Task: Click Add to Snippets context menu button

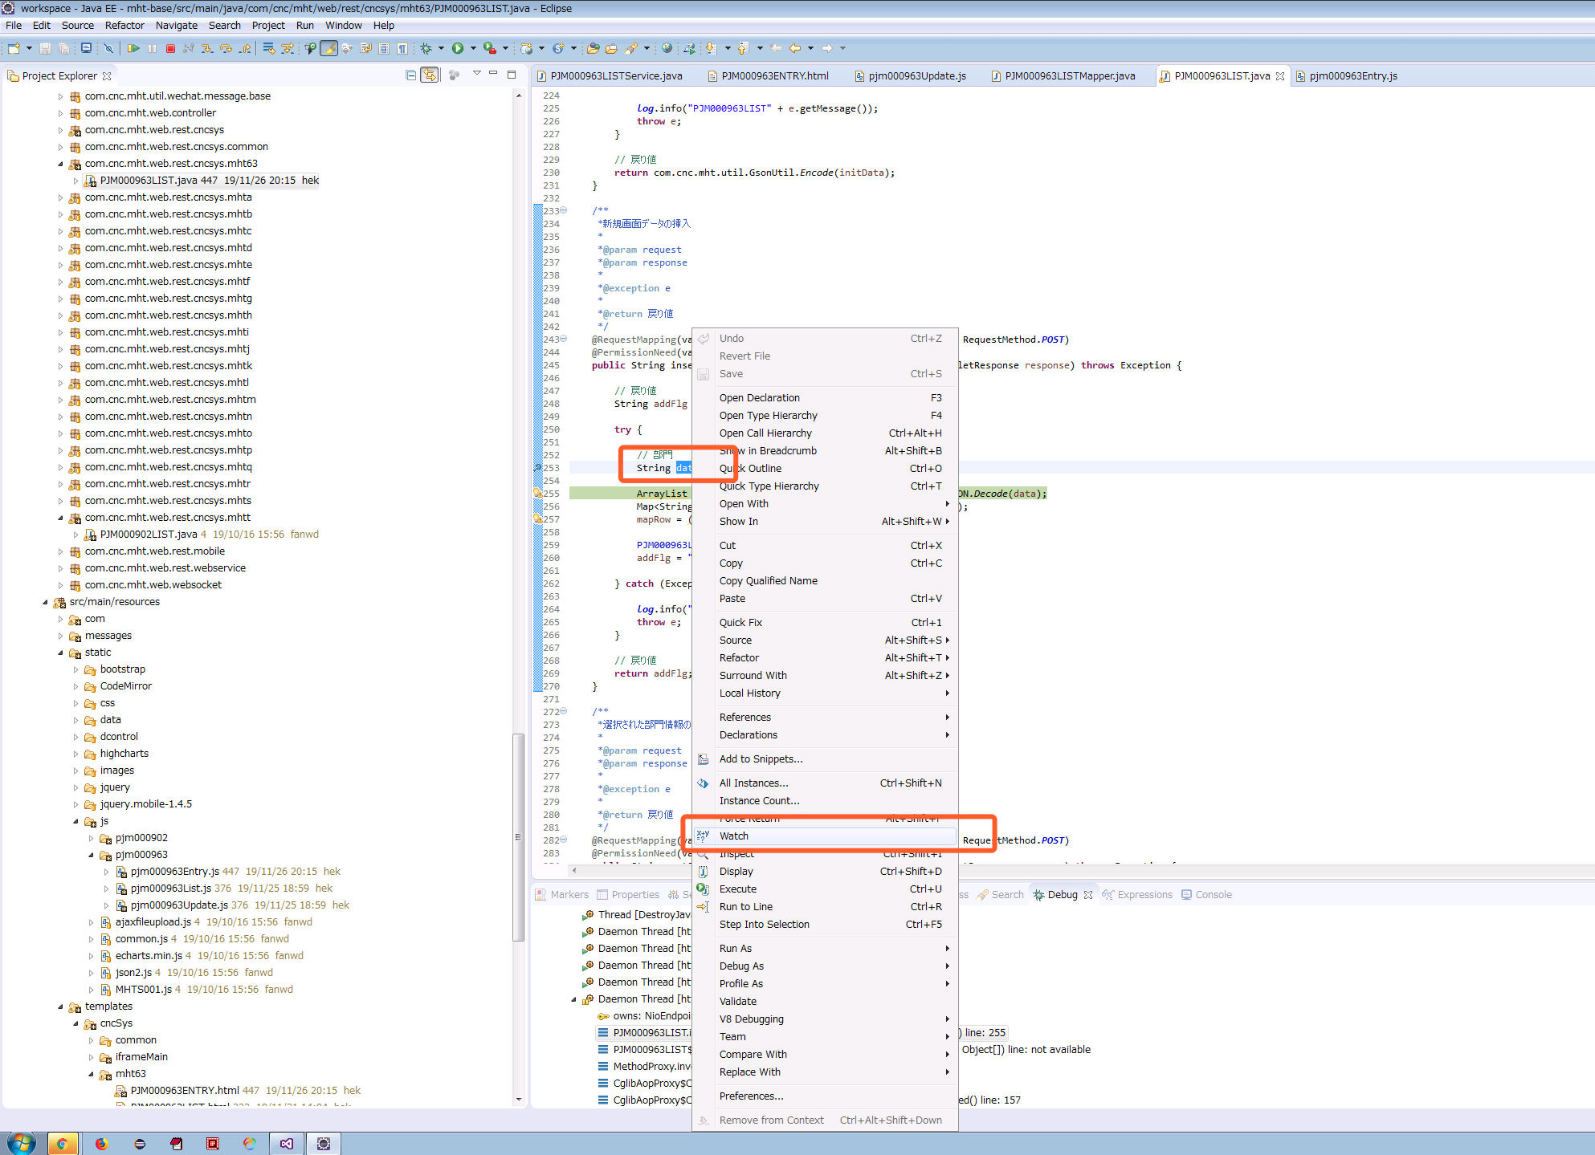Action: 761,758
